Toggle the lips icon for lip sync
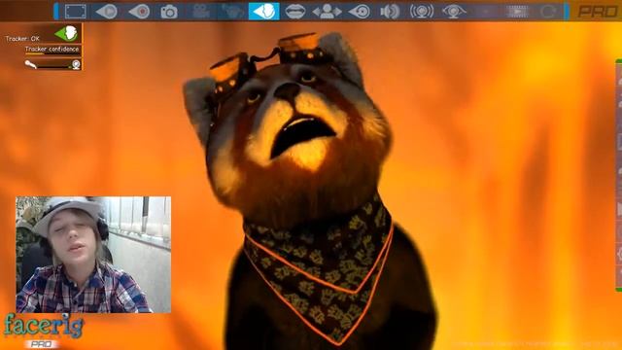This screenshot has width=622, height=350. [295, 12]
